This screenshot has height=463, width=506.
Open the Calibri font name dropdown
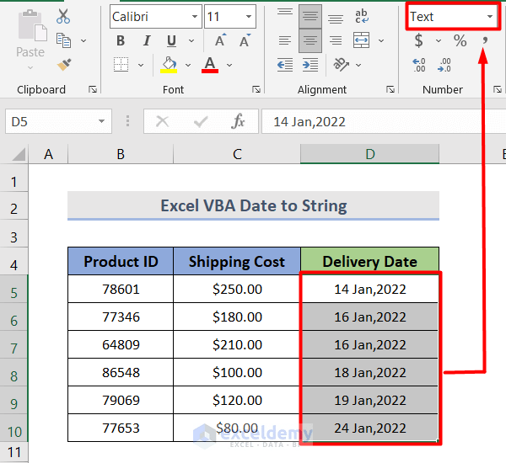[195, 17]
